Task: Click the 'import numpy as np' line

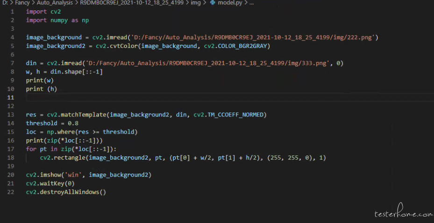Action: tap(57, 20)
